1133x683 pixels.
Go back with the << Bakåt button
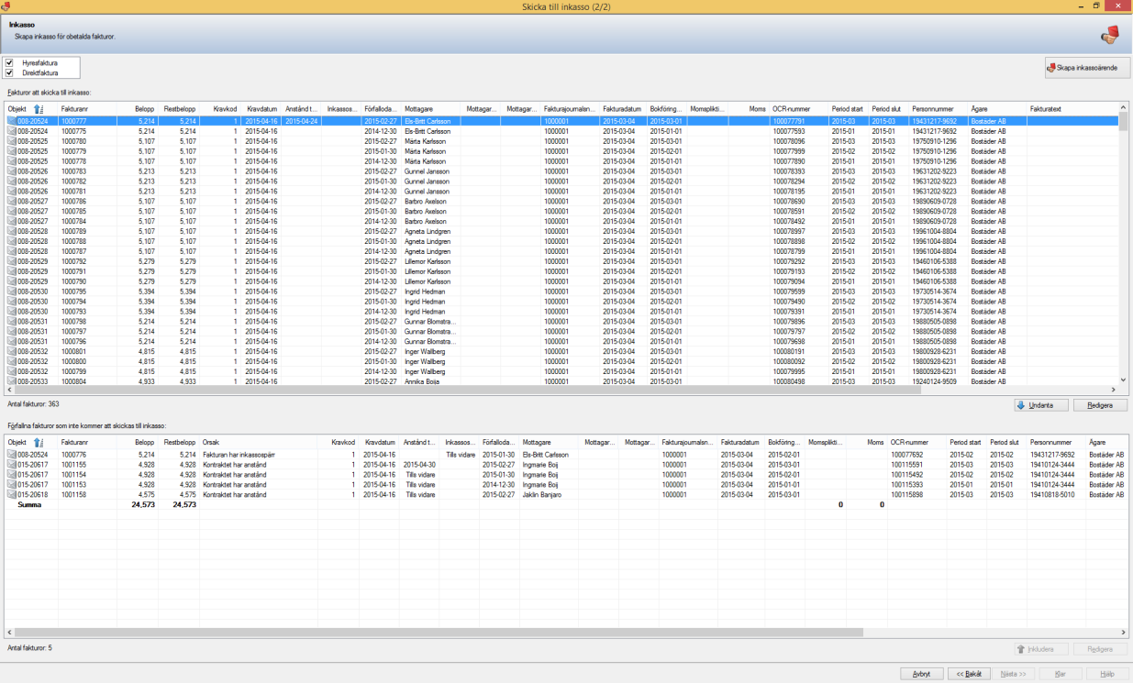click(x=969, y=674)
